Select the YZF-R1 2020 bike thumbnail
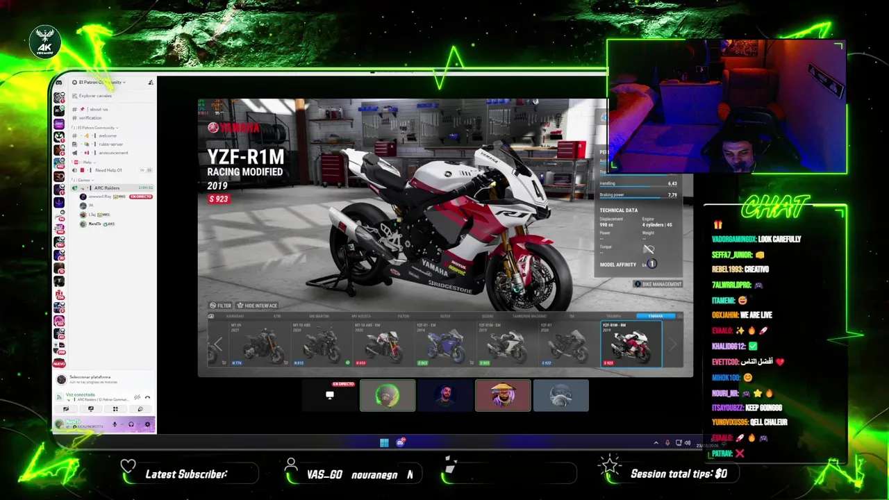This screenshot has height=500, width=889. (x=570, y=344)
